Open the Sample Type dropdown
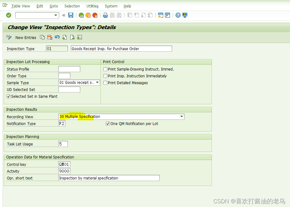This screenshot has width=290, height=207. [97, 82]
